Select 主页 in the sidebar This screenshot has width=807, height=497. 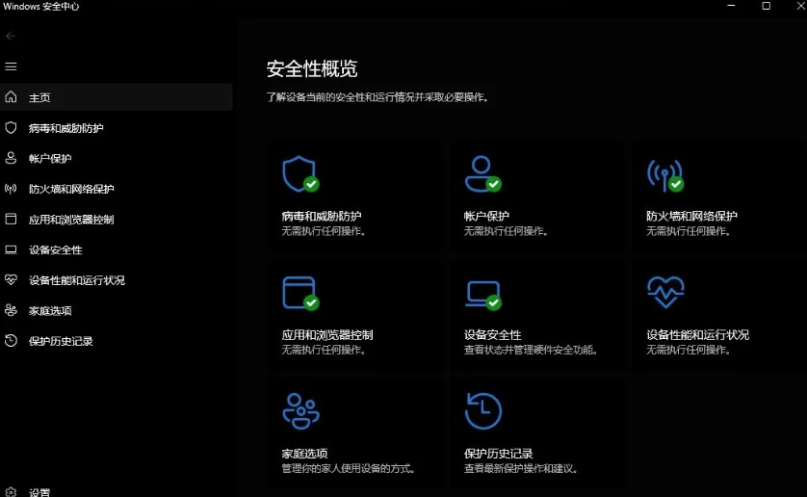pos(117,97)
